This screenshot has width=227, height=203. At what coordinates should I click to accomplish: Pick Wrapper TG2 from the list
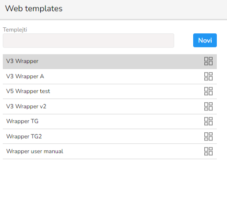(x=110, y=136)
